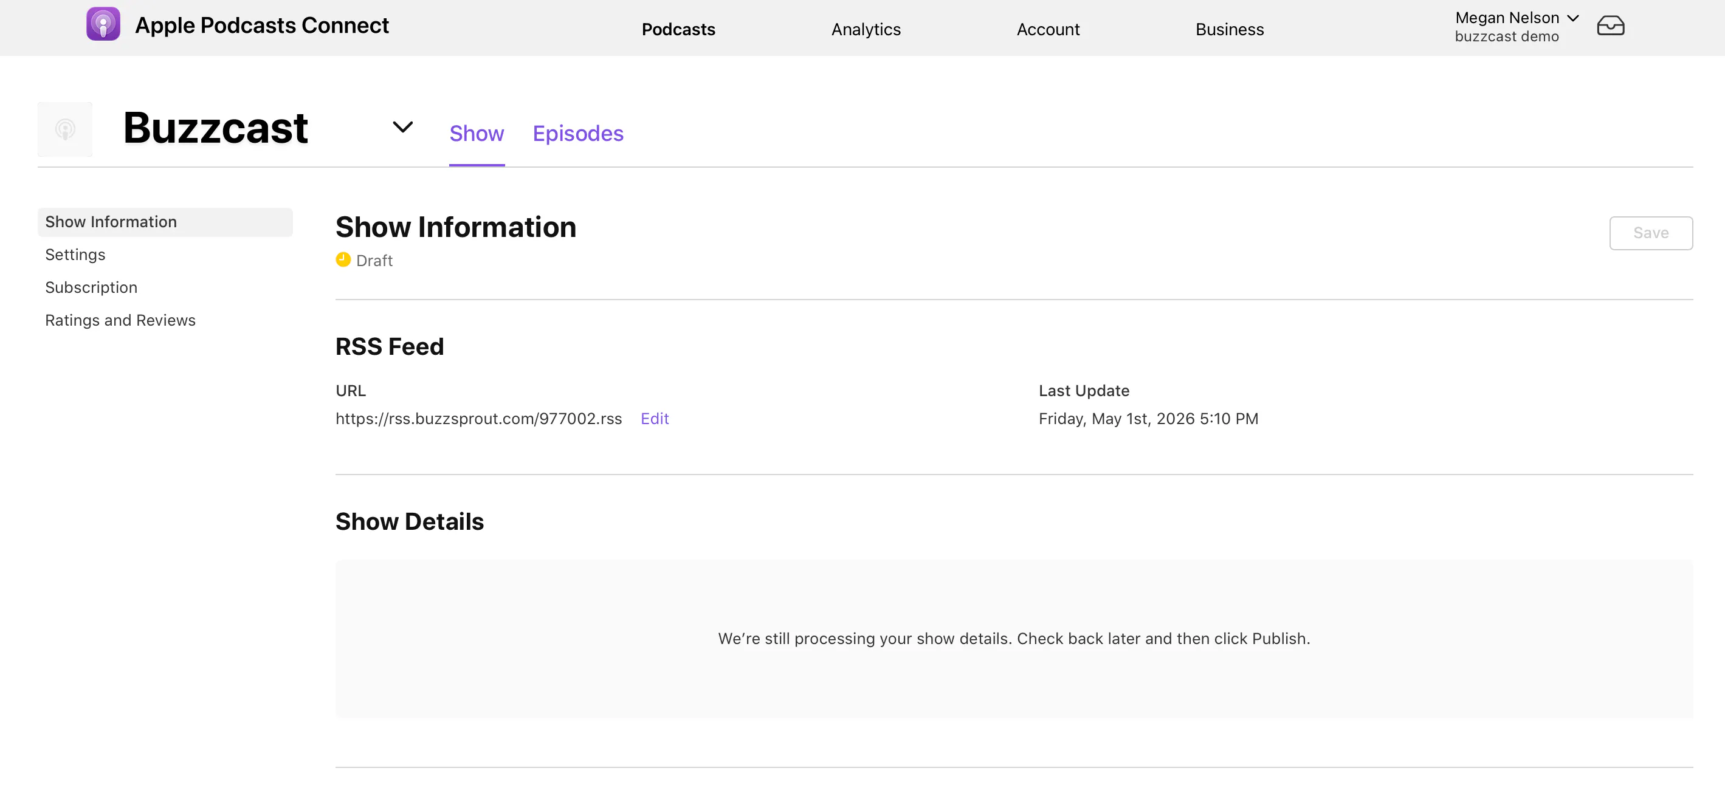Click the Buzzcast show title
1725x785 pixels.
click(216, 127)
